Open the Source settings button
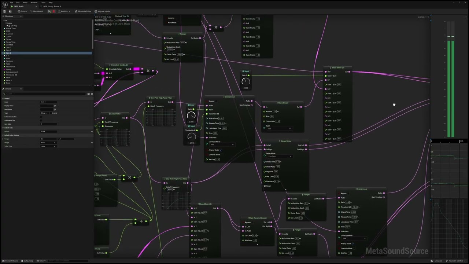This screenshot has height=264, width=469. point(22,11)
